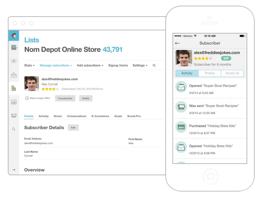Tap the Profile tab on phone
265x200 pixels.
[x=209, y=73]
